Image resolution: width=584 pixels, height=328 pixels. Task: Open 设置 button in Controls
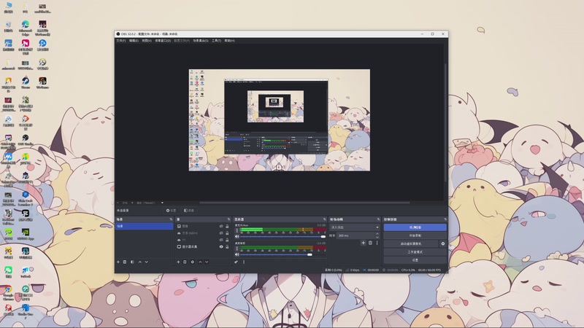click(415, 260)
